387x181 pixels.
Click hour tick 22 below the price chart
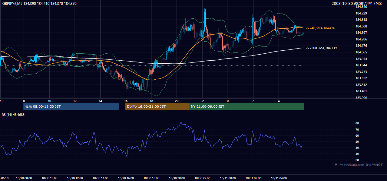click(202, 101)
